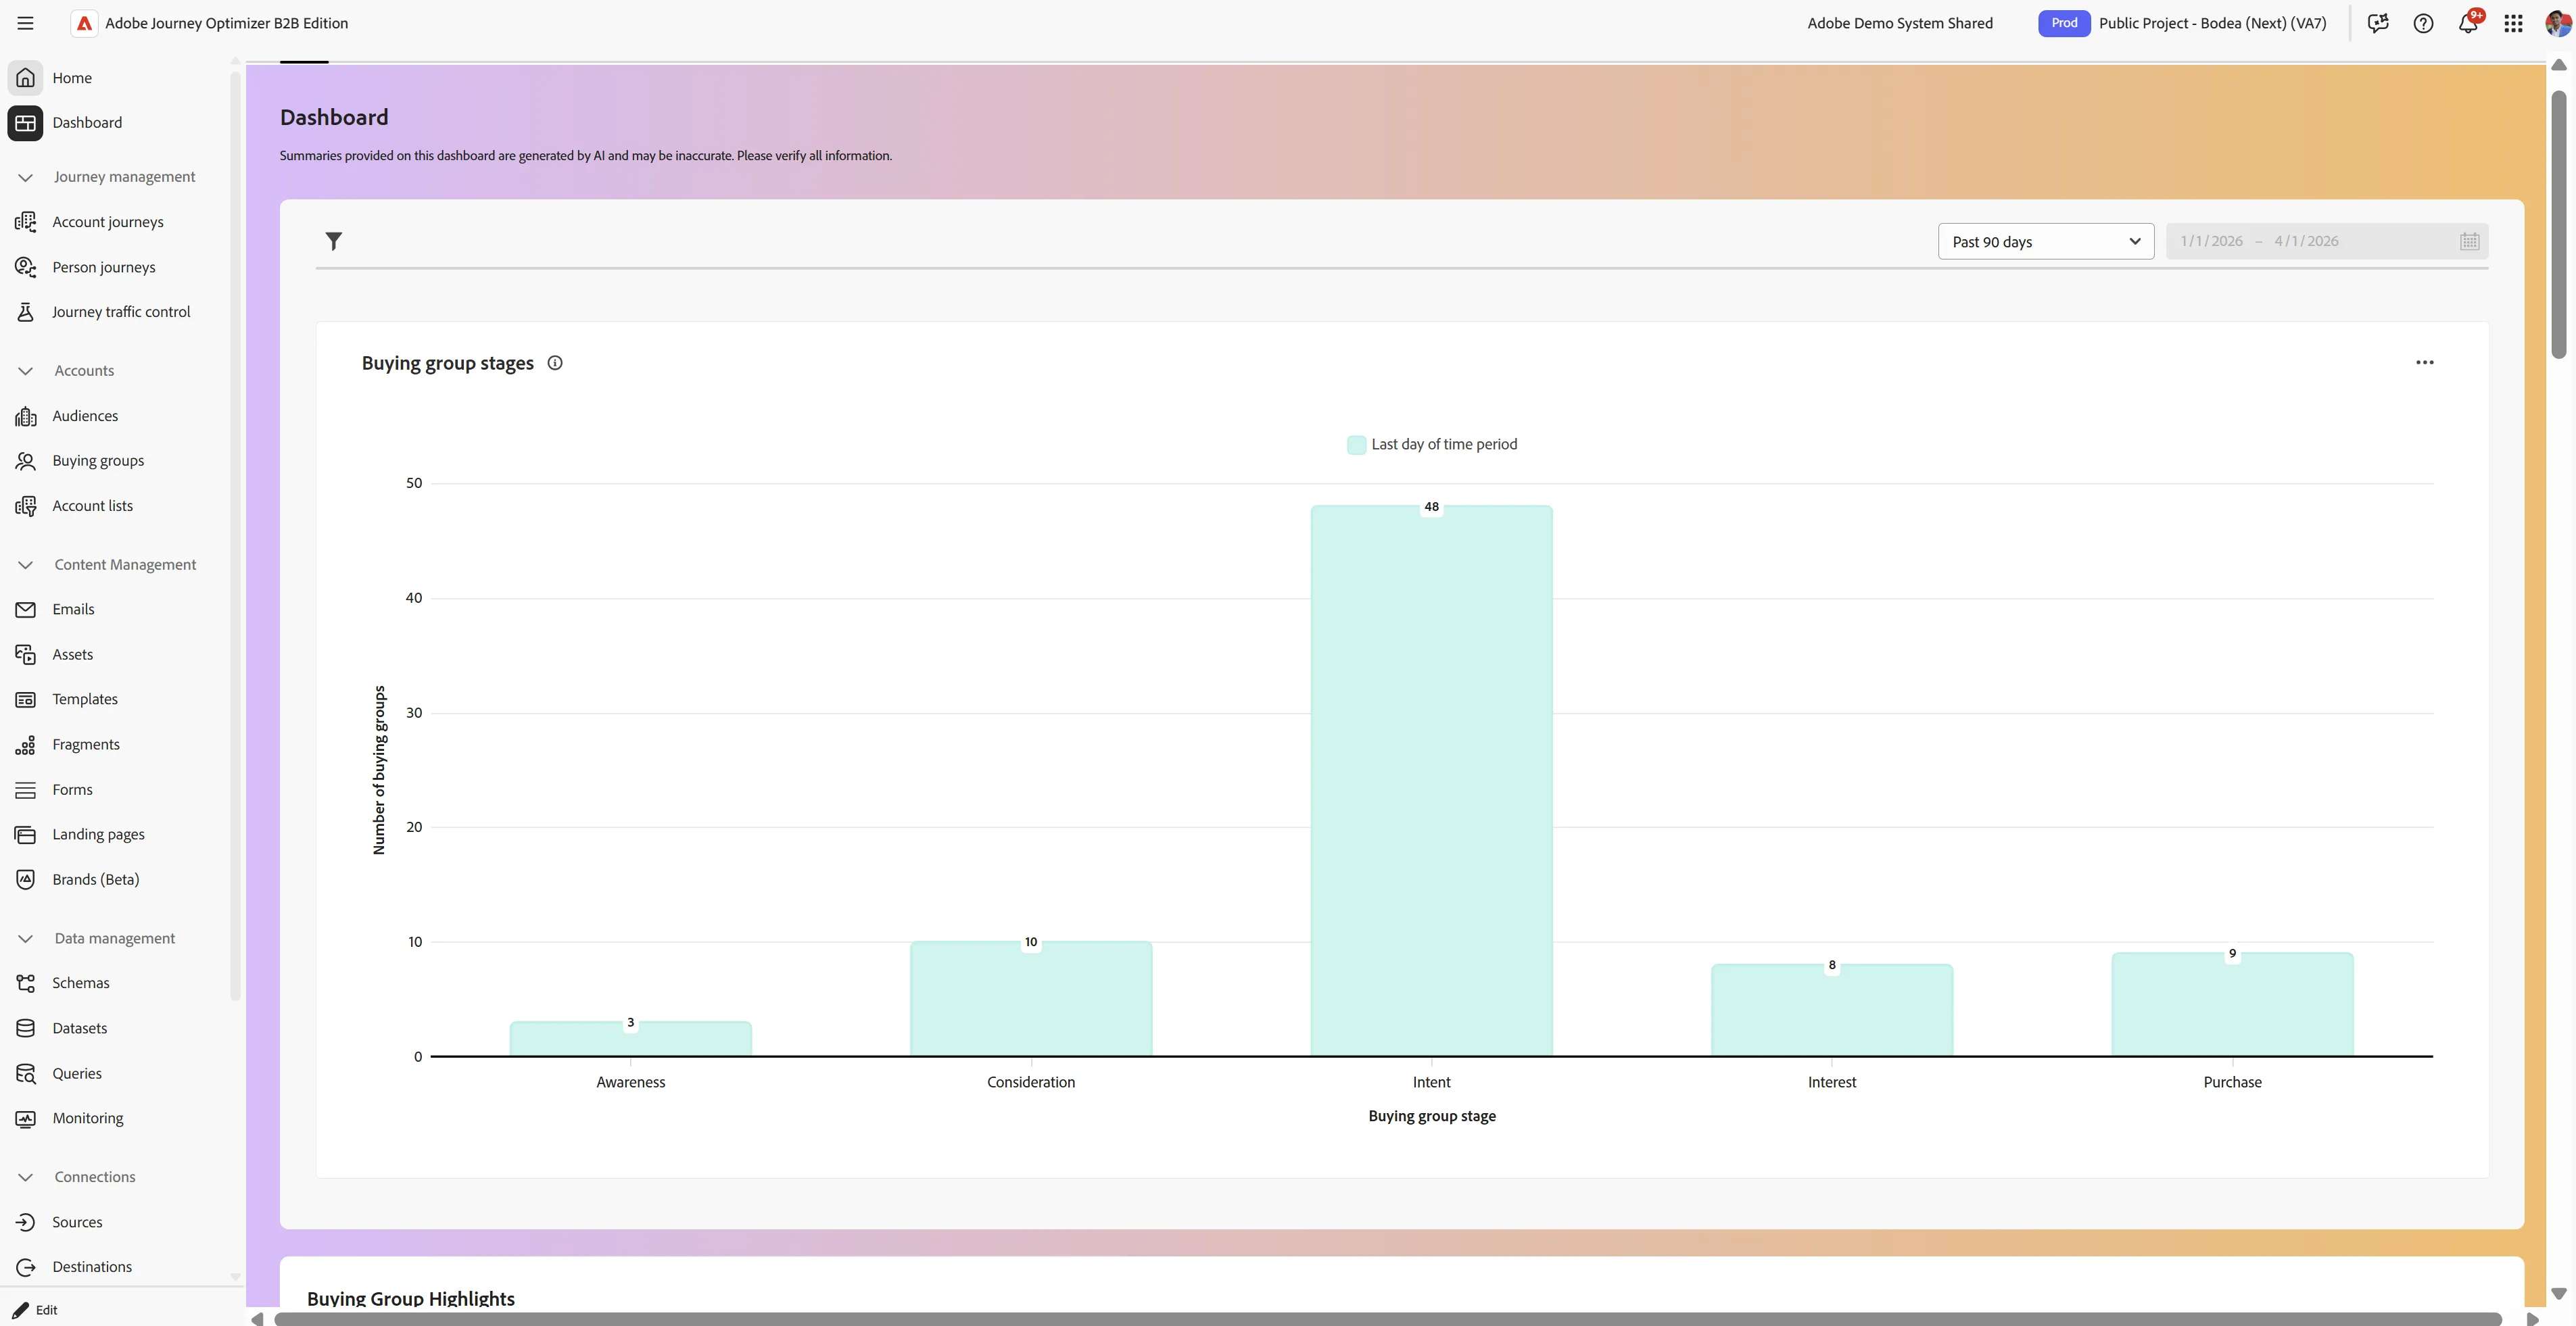
Task: Click the vertical scrollbar thumb
Action: coord(2559,224)
